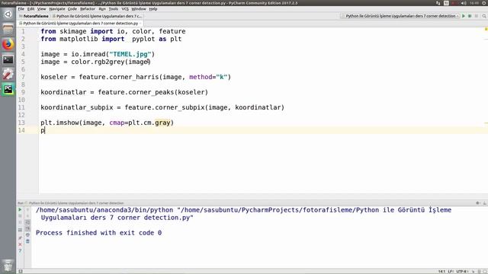
Task: Open the Refactor menu
Action: point(88,9)
